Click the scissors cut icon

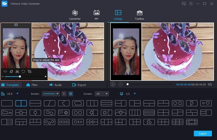coord(17,72)
